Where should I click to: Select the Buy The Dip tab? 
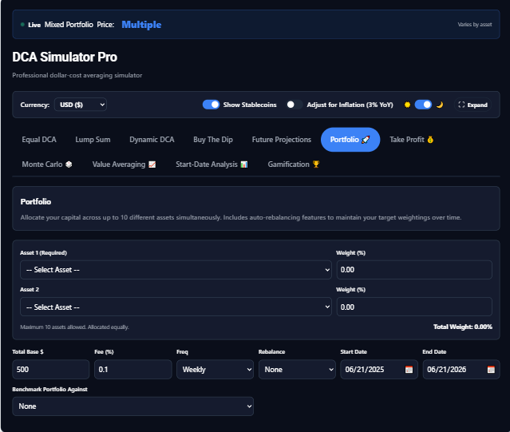pos(213,140)
